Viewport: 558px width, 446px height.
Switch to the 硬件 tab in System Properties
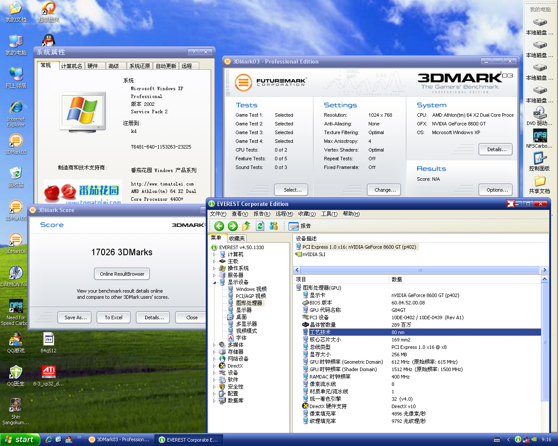[93, 66]
